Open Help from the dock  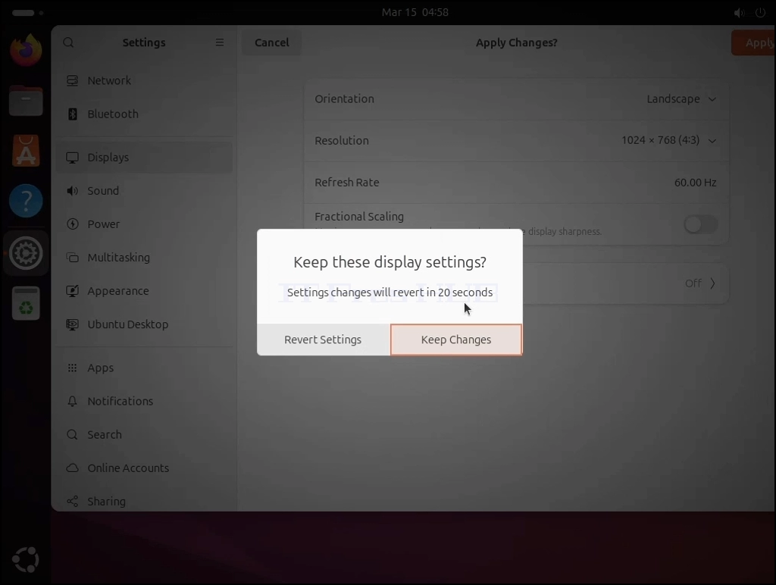(x=26, y=201)
